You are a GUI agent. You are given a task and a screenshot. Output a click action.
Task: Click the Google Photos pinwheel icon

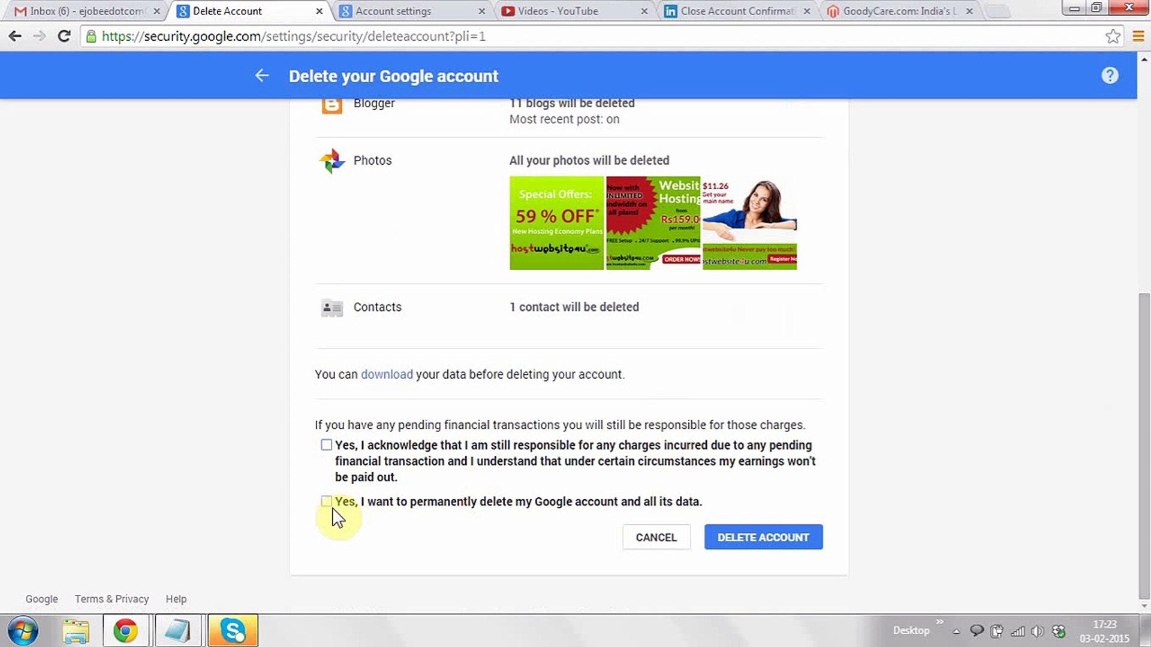[331, 161]
